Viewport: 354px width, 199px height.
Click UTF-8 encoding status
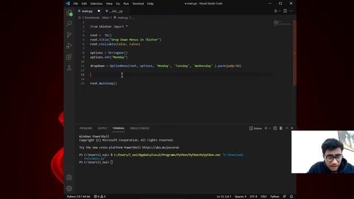coord(253,197)
